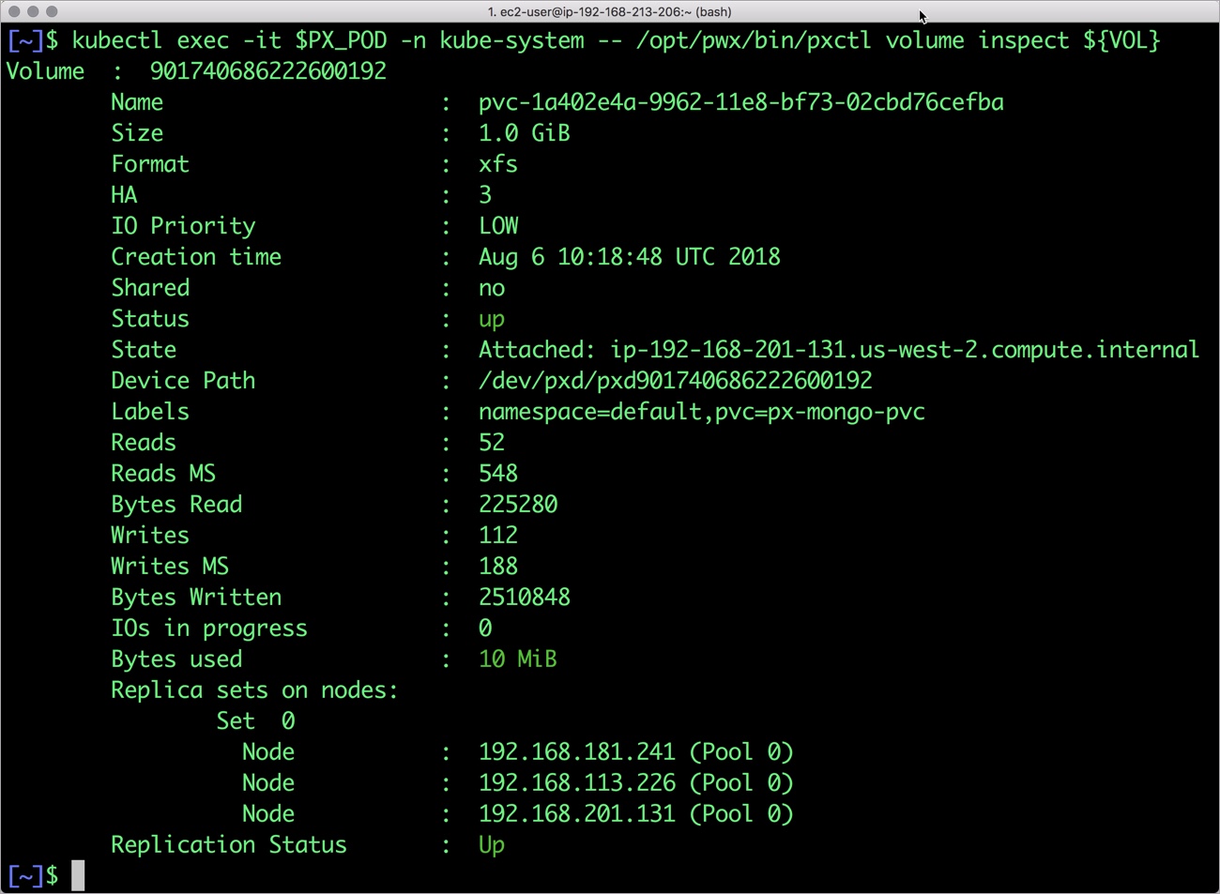This screenshot has height=894, width=1220.
Task: Click node IP 192.168.113.226
Action: pos(576,783)
